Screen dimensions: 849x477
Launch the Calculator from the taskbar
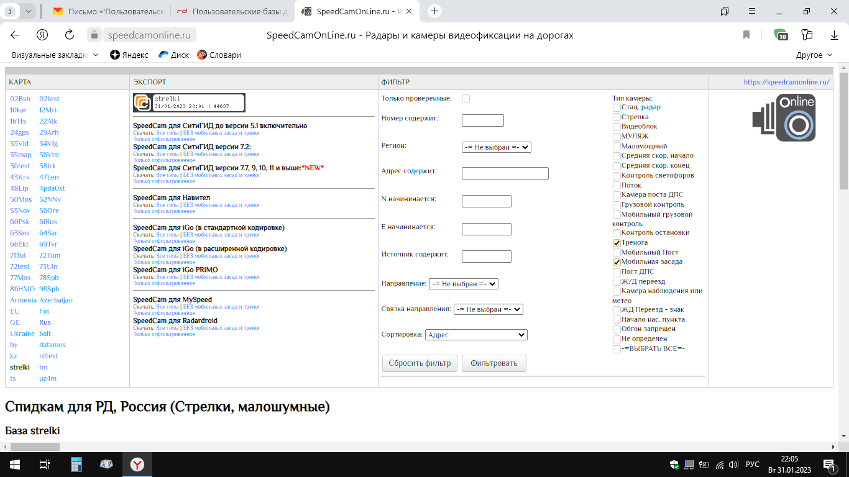[76, 464]
